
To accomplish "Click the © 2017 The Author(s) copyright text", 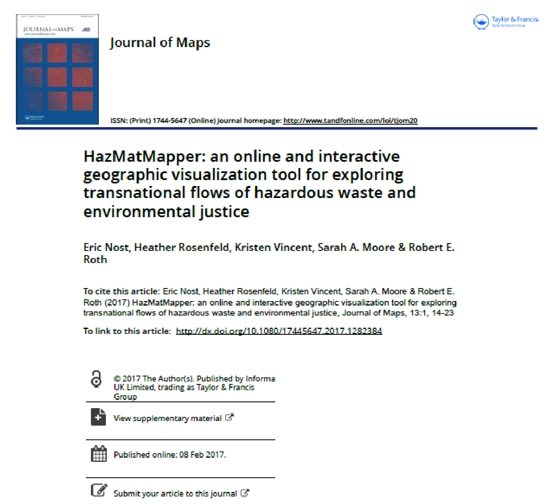I will (x=194, y=388).
